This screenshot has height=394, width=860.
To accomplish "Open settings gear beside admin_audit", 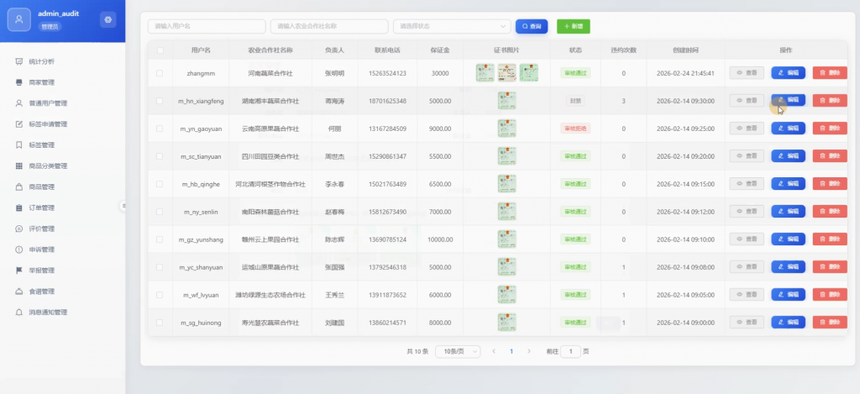I will pyautogui.click(x=108, y=20).
